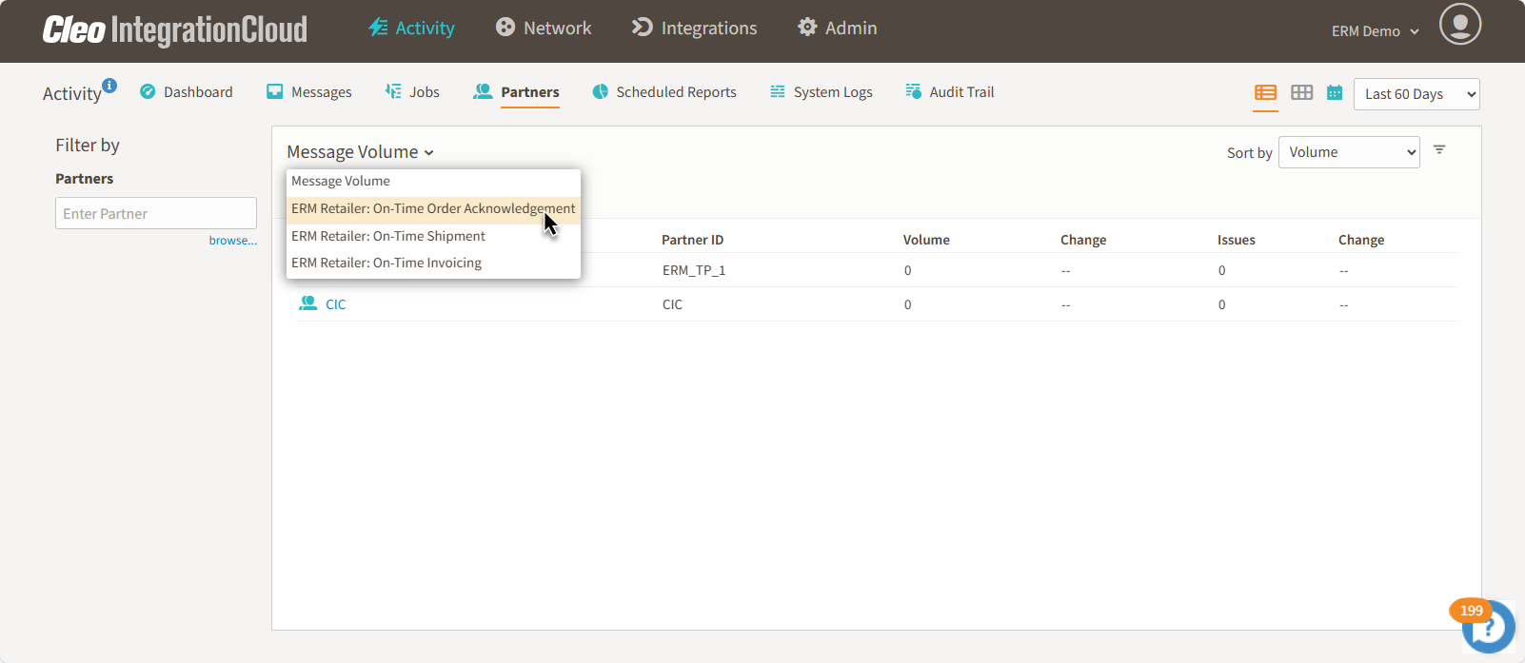Click the filter lines icon near Sort by

point(1439,150)
